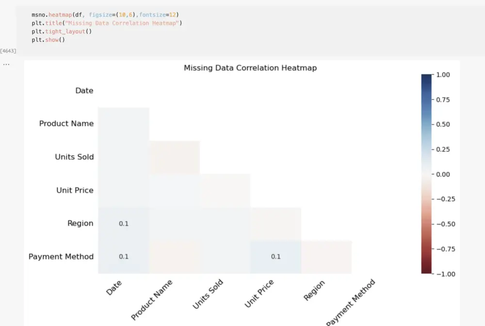Click the plt.tight_layout() code line

(x=62, y=31)
